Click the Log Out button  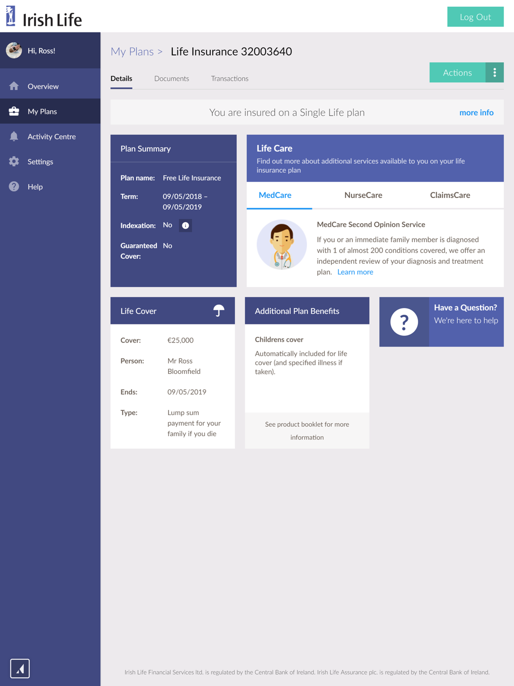(x=475, y=17)
